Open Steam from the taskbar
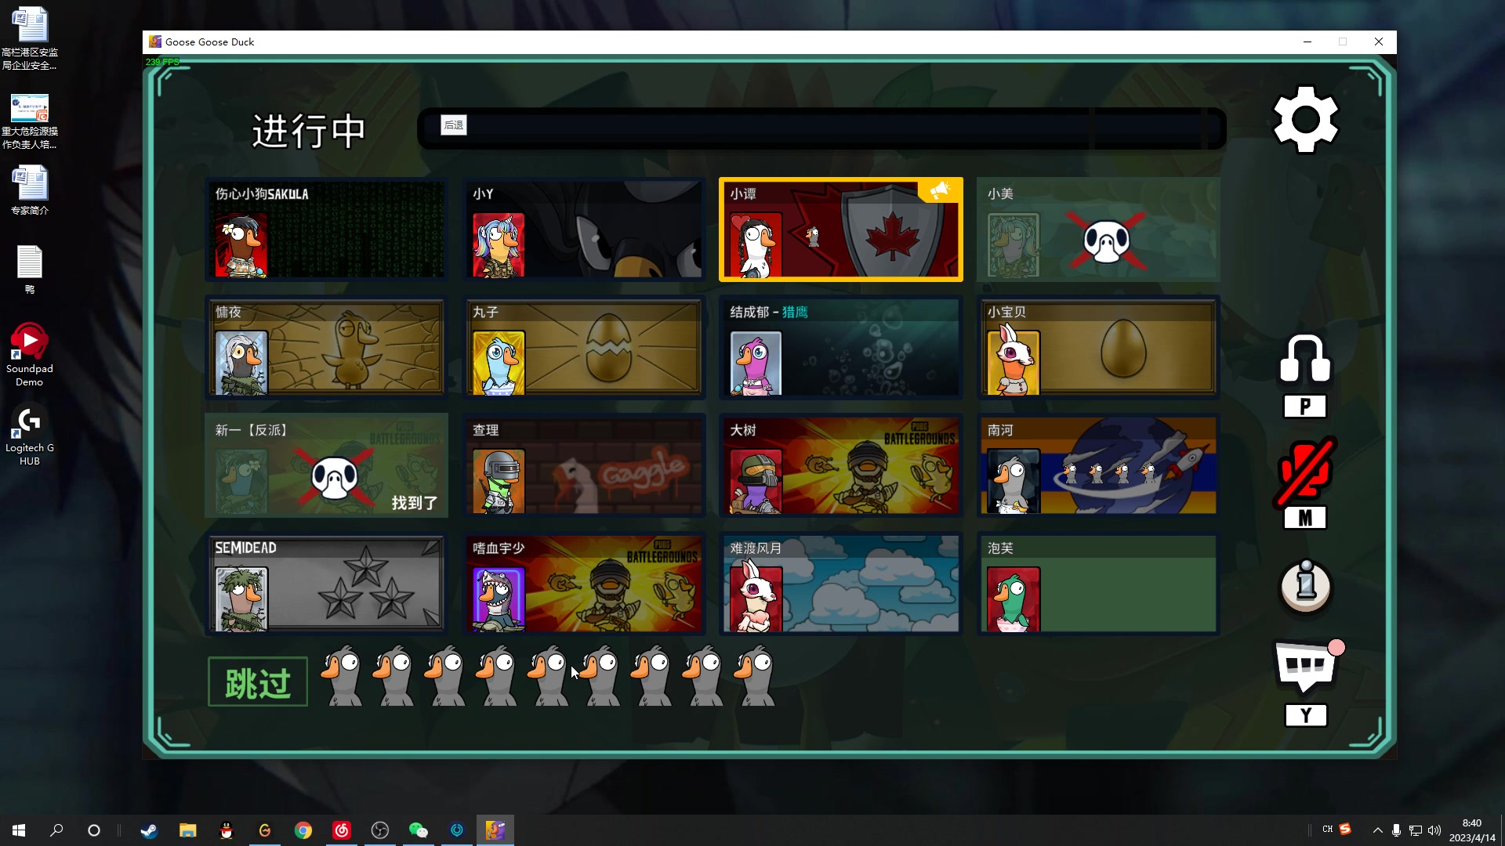Screen dimensions: 1505x846 point(149,830)
